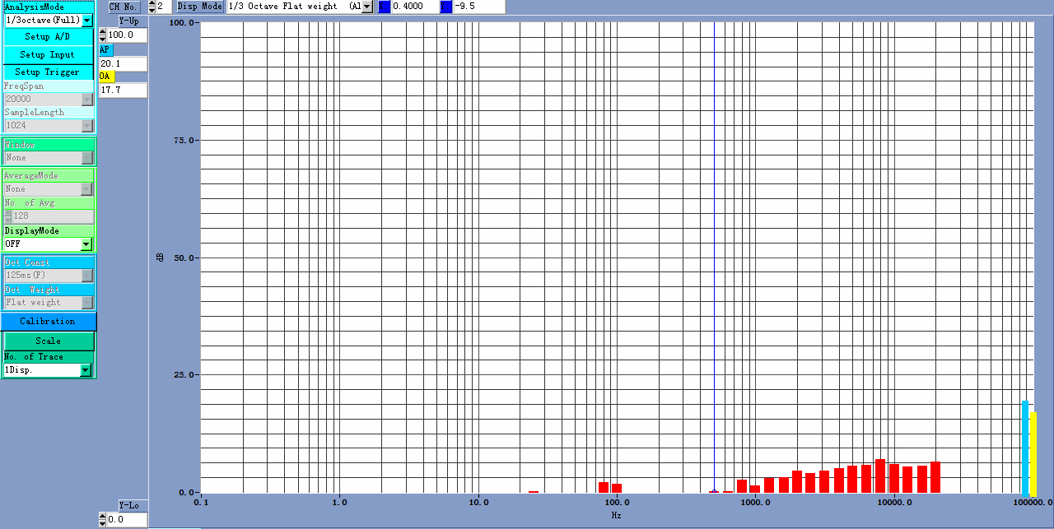Click the yellow OA overall level label
Image resolution: width=1054 pixels, height=529 pixels.
(x=105, y=77)
